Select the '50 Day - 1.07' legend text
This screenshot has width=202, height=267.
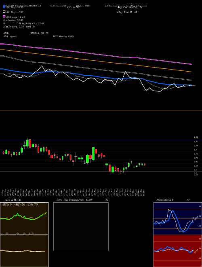pyautogui.click(x=15, y=12)
